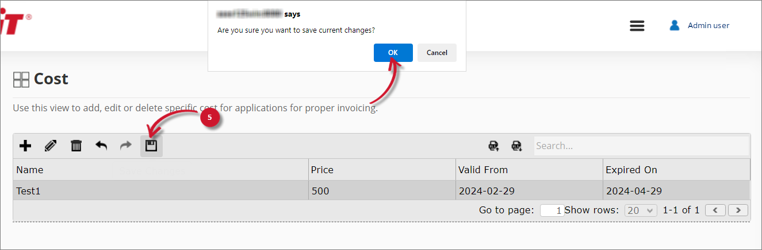The height and width of the screenshot is (250, 762).
Task: Go to the previous page arrow
Action: (715, 210)
